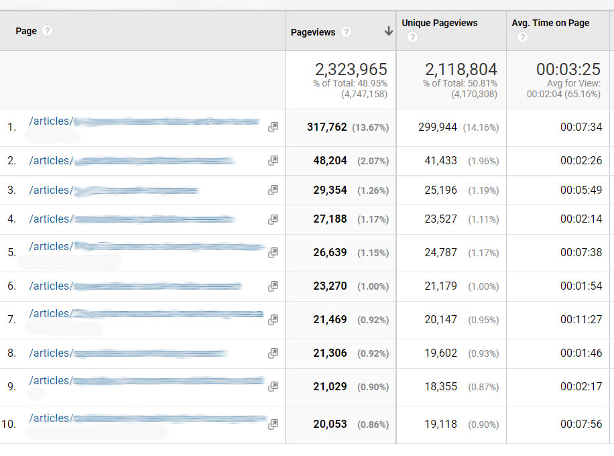Screen dimensions: 614x456
Task: Sort table by Avg. Time on Page
Action: [550, 23]
